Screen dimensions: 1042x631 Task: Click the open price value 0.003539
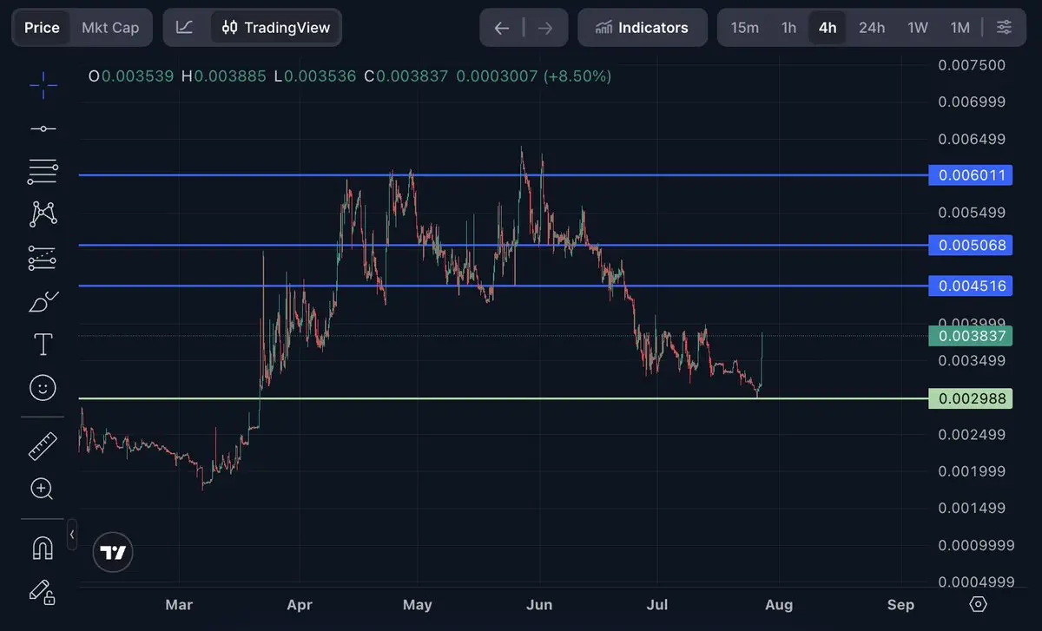137,76
